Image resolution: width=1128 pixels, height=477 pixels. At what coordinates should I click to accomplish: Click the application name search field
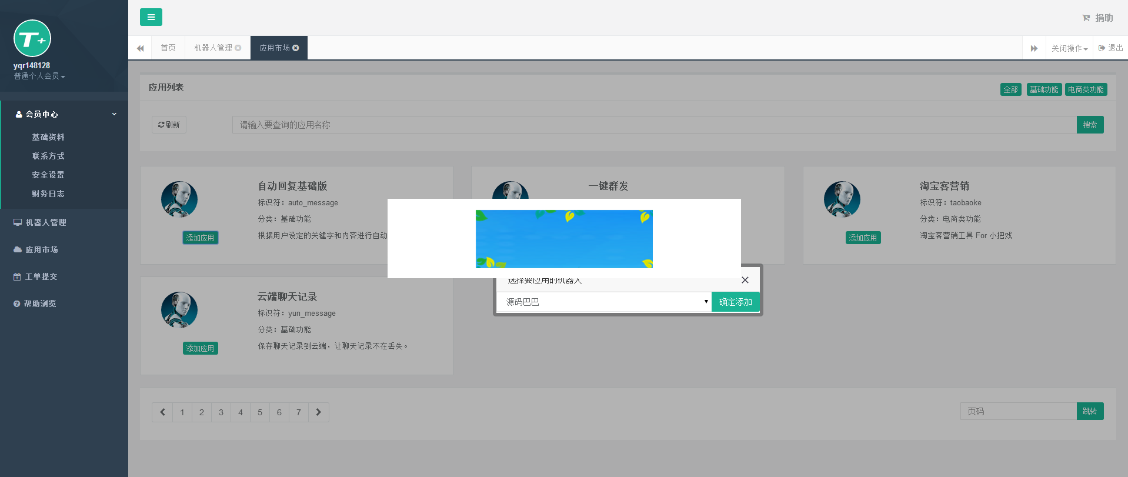click(654, 125)
